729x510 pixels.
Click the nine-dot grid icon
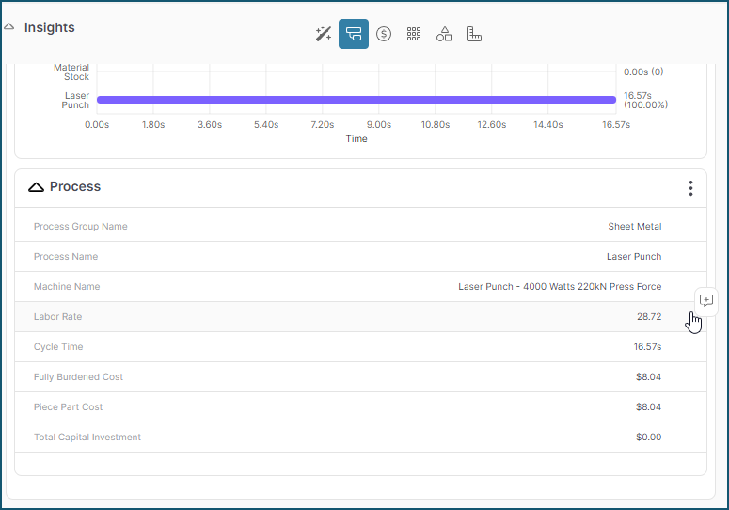(x=414, y=34)
